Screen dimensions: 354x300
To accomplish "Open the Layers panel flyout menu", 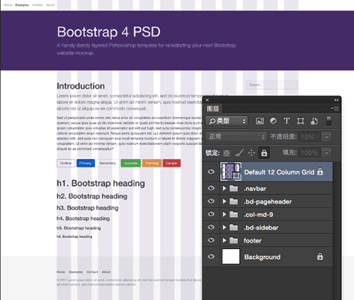I will point(335,109).
